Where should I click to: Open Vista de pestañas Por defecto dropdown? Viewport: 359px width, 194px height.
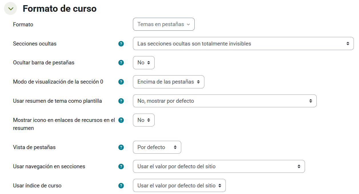pyautogui.click(x=157, y=147)
